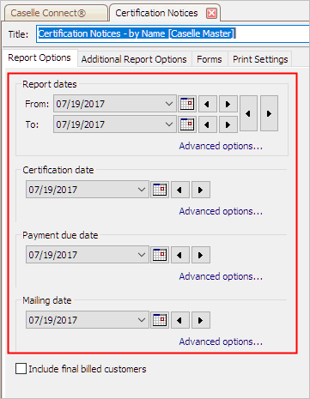Open the Report Options tab
This screenshot has width=310, height=399.
click(40, 58)
